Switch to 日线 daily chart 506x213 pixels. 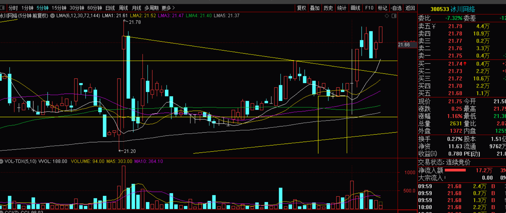pos(110,8)
